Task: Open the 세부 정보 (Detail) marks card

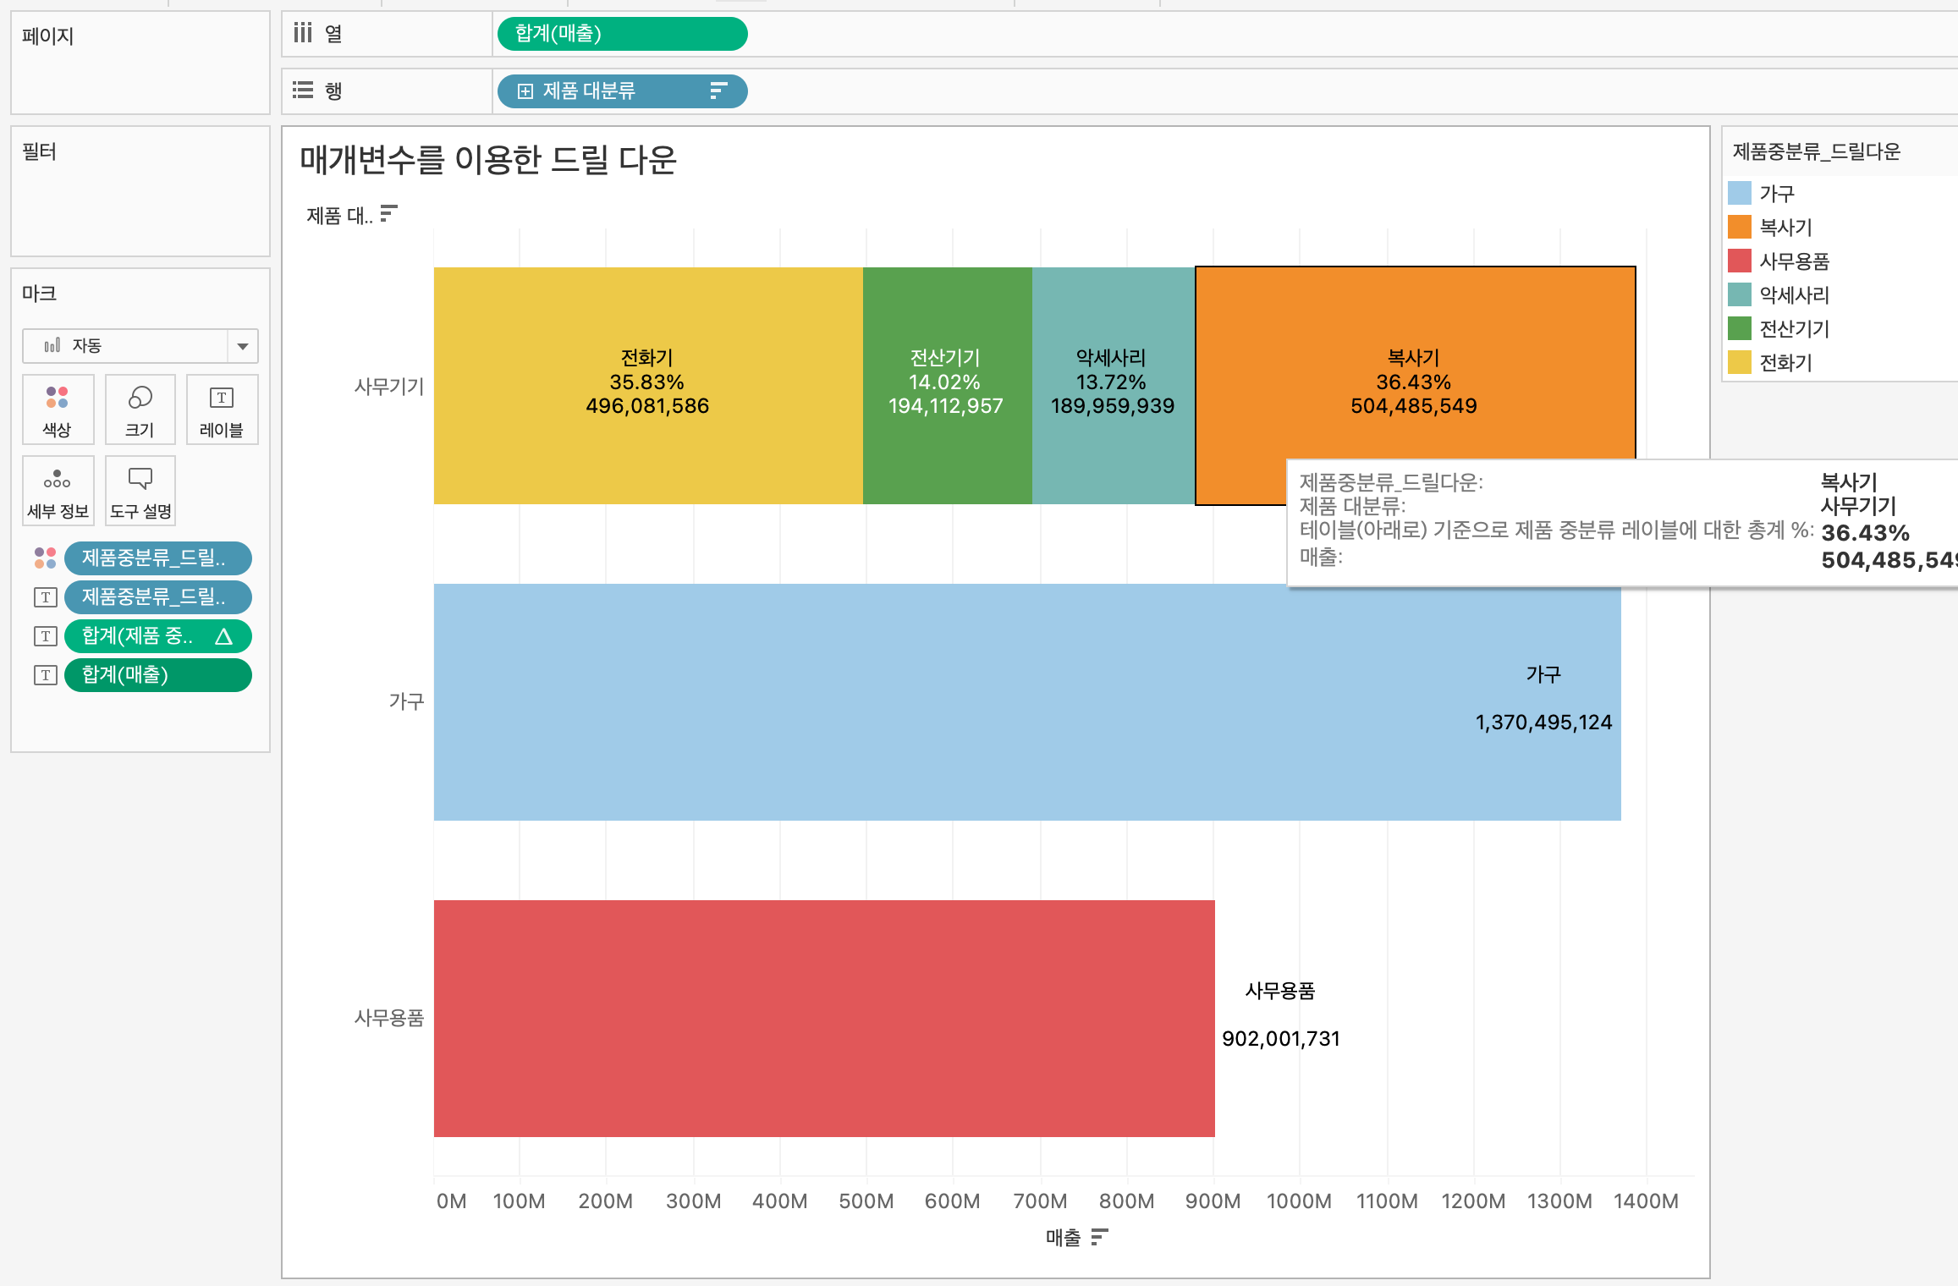Action: click(x=57, y=491)
